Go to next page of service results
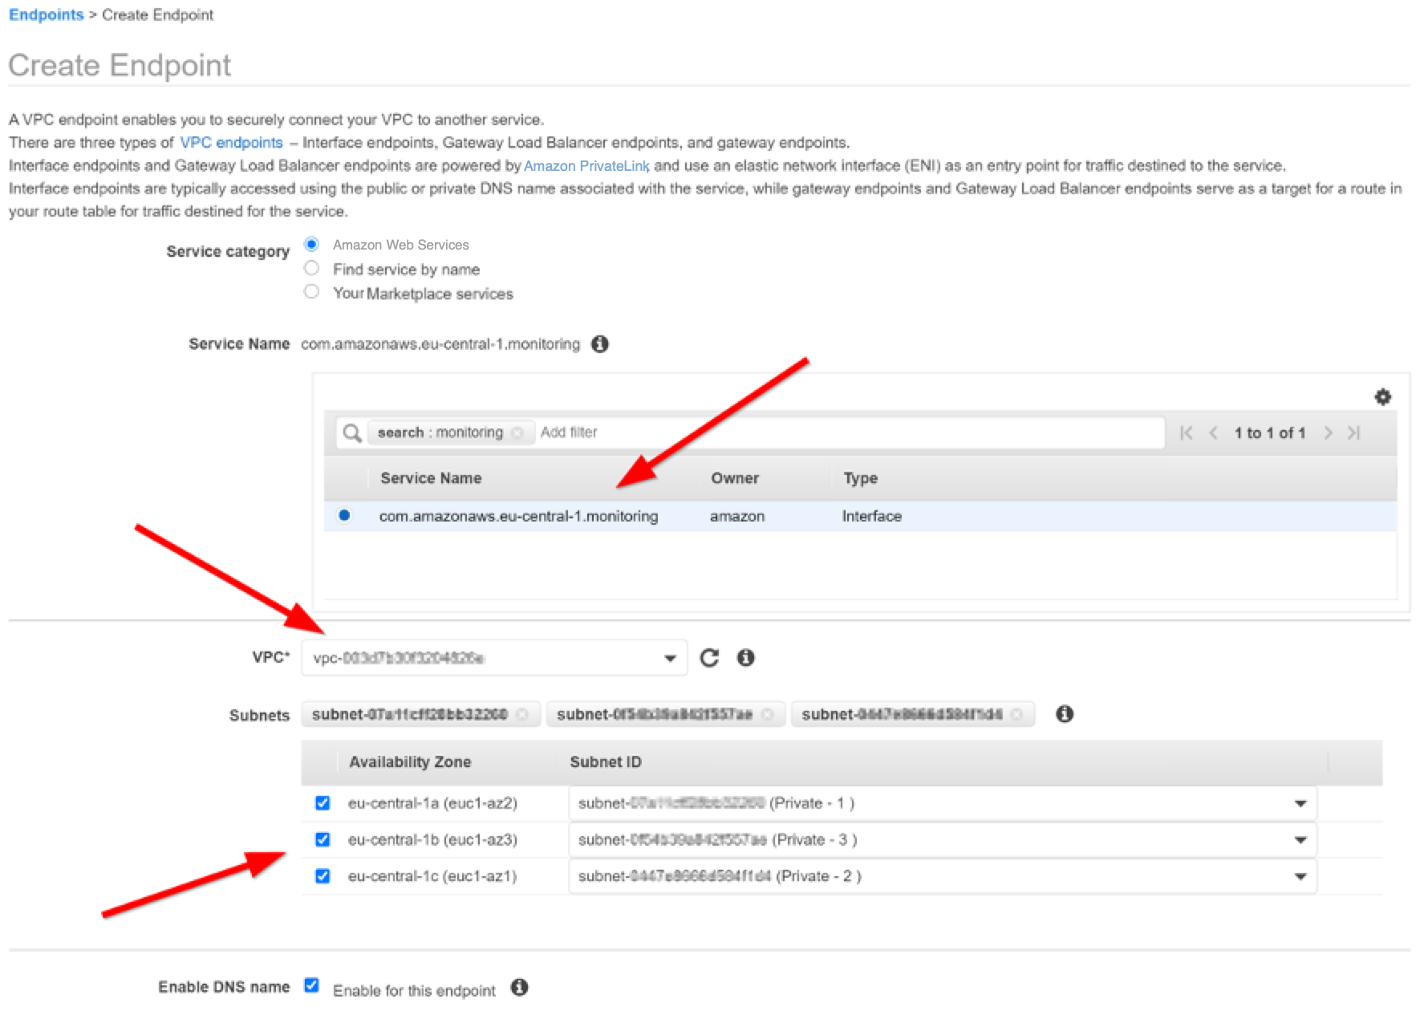 pos(1329,433)
